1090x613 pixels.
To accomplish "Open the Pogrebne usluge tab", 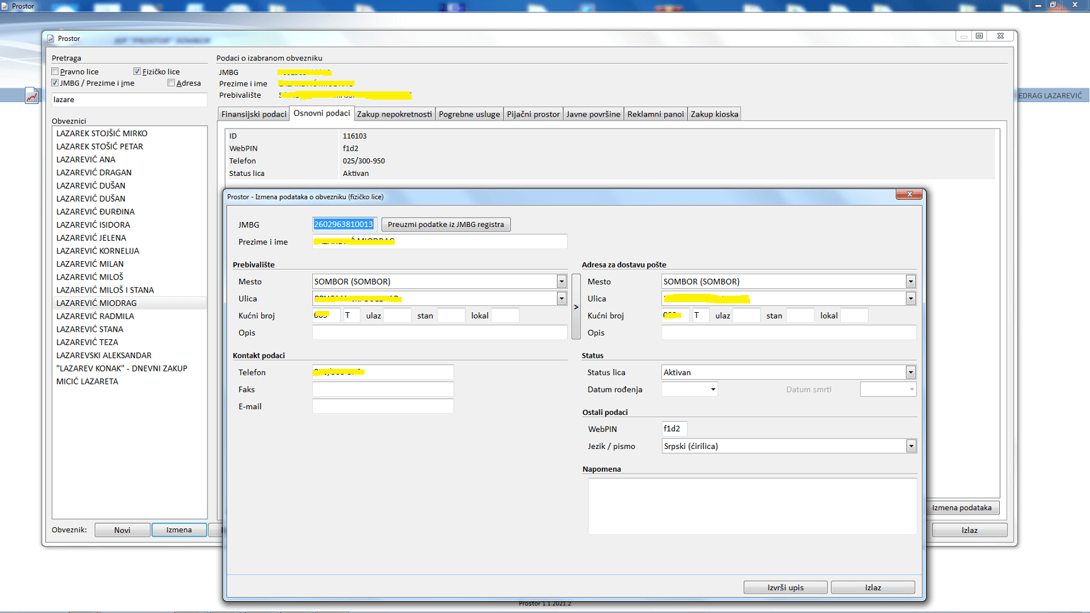I will [x=469, y=114].
